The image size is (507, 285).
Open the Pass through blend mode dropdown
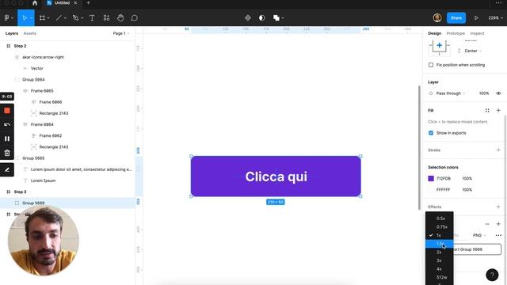tap(451, 93)
